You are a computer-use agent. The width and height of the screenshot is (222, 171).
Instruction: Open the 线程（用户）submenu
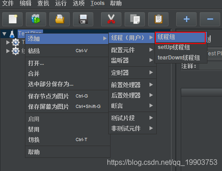point(132,38)
